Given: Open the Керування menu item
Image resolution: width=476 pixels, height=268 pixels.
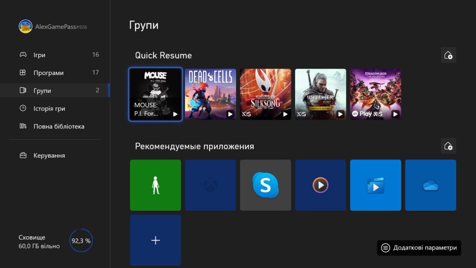Looking at the screenshot, I should (55, 155).
